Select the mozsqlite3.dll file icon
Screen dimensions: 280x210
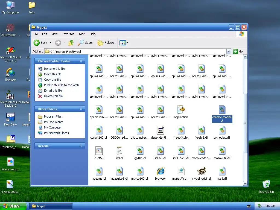[x=119, y=171]
